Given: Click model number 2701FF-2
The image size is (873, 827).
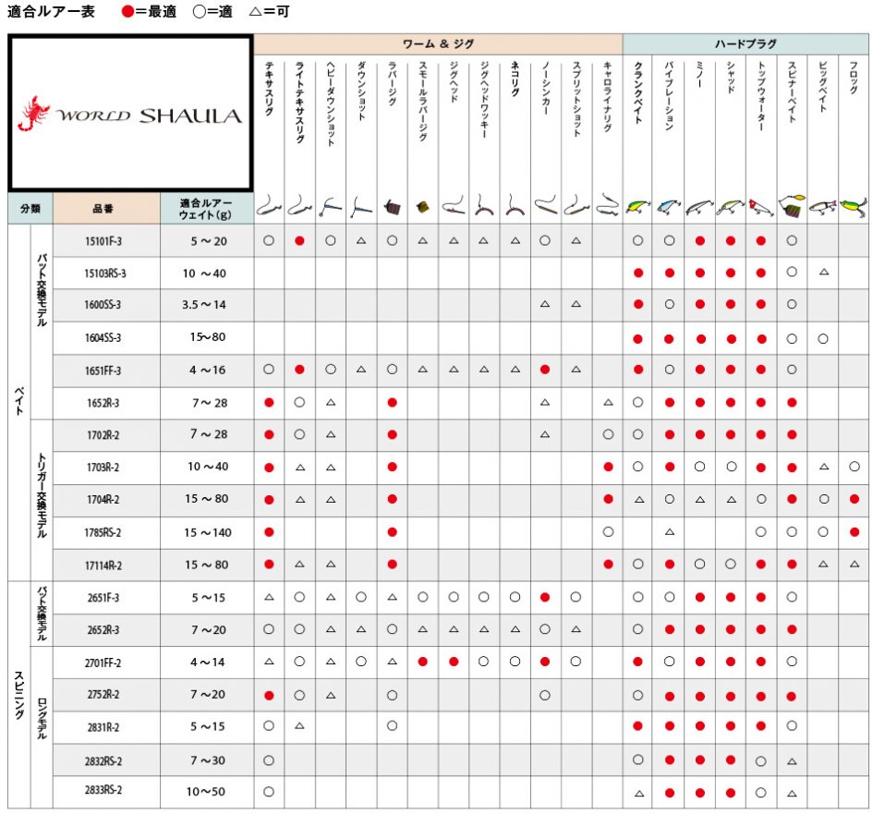Looking at the screenshot, I should (103, 663).
